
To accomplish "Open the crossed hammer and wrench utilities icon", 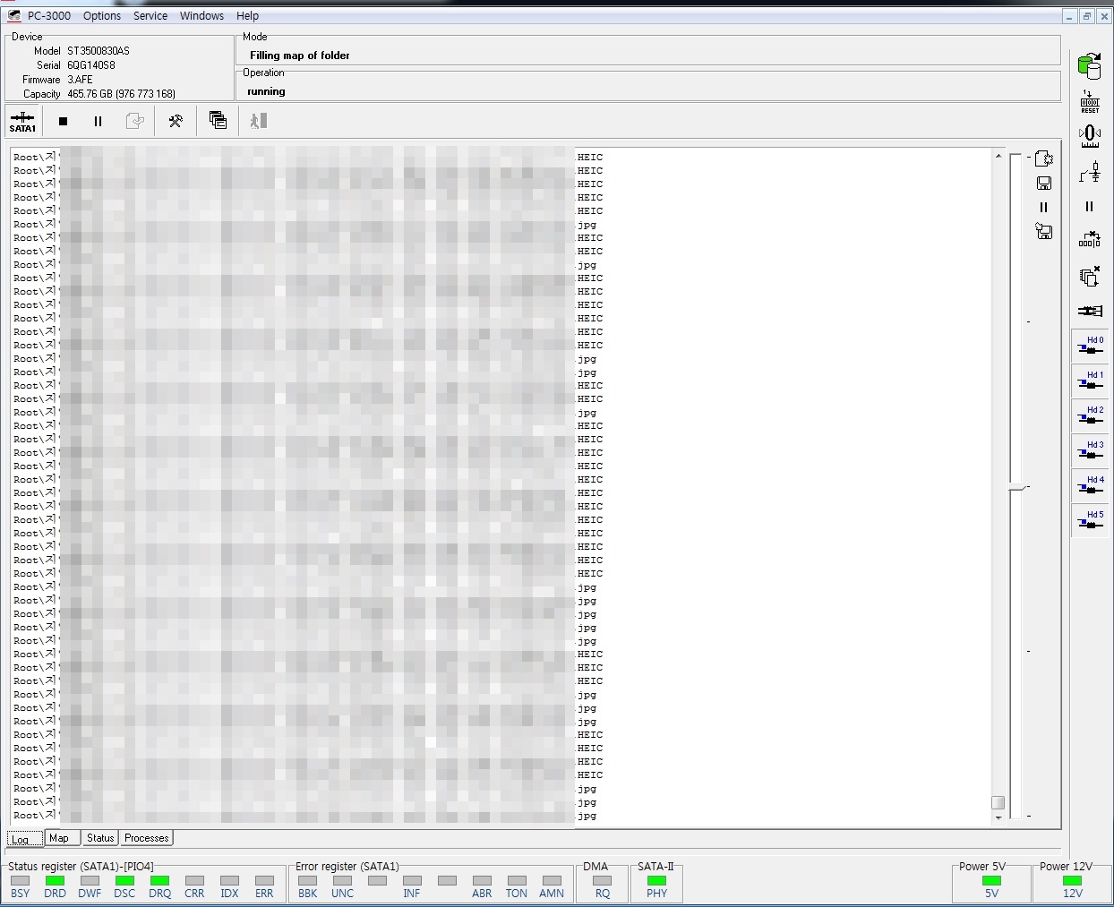I will [176, 121].
